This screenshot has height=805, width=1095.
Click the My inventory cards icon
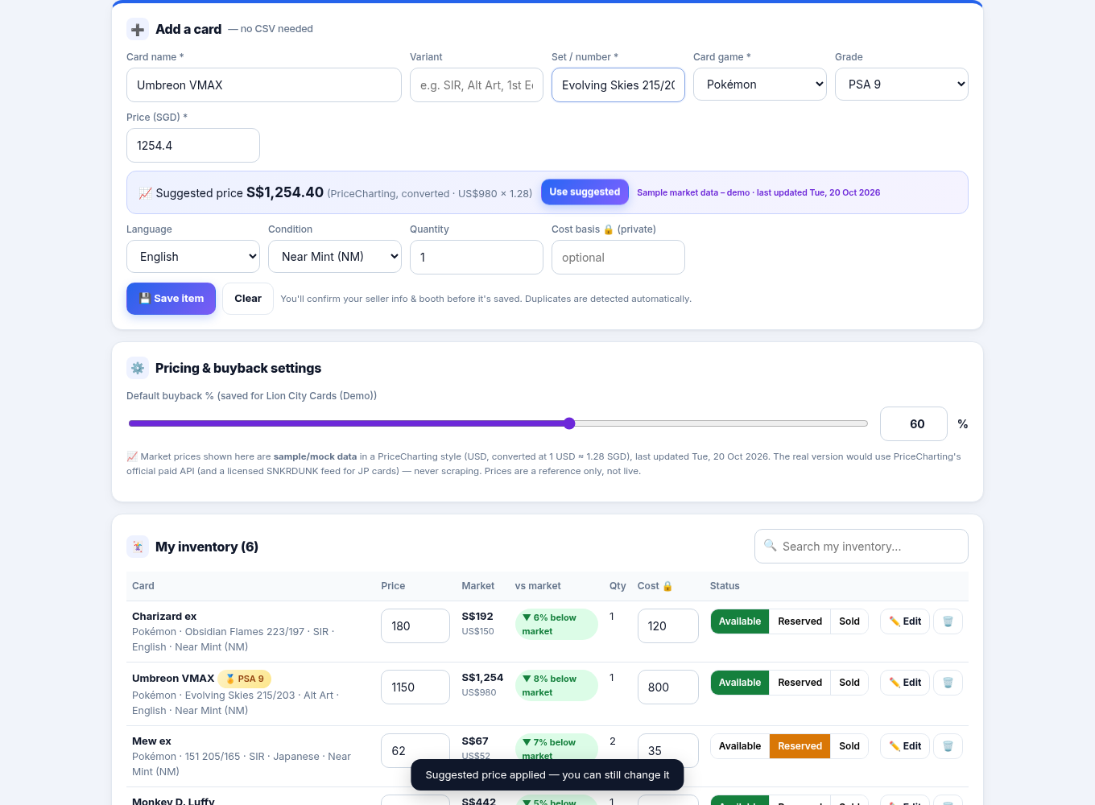tap(138, 547)
